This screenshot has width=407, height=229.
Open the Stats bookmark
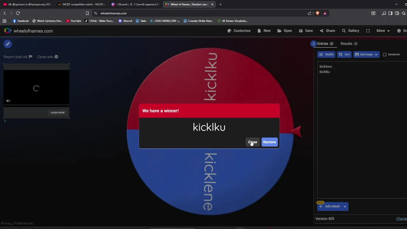tap(141, 21)
